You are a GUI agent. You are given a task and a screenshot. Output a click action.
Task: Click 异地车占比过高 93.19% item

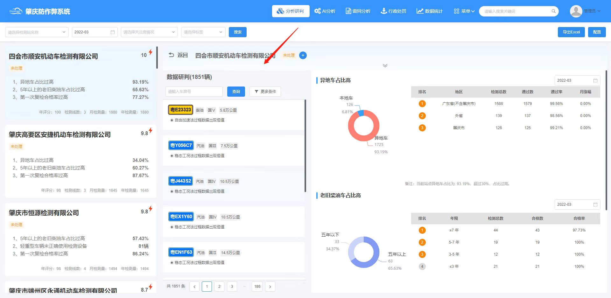(81, 82)
